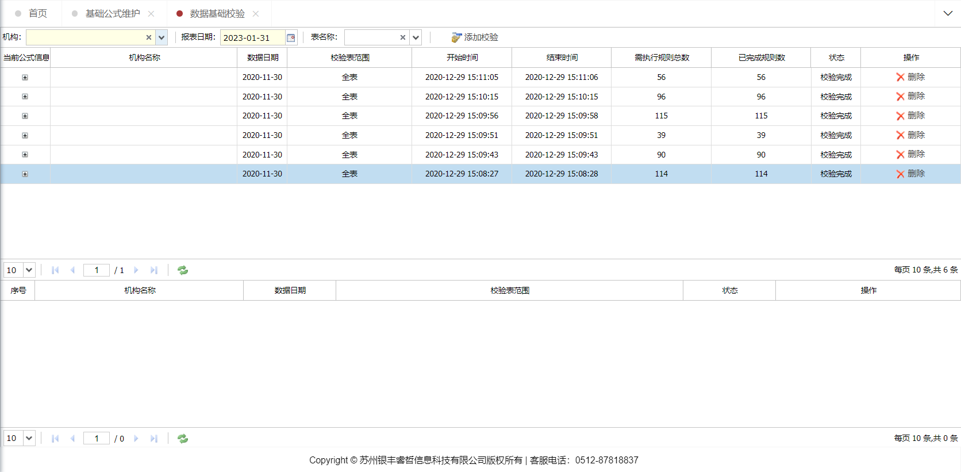The width and height of the screenshot is (961, 472).
Task: Open the 表名称 dropdown arrow
Action: (416, 37)
